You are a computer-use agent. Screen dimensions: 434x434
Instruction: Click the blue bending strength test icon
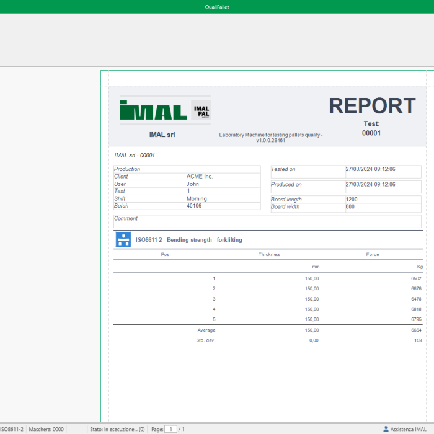click(x=123, y=240)
